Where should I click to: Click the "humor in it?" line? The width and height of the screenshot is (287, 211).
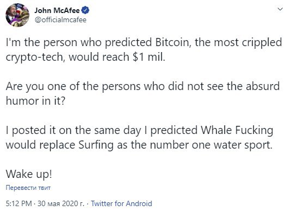pyautogui.click(x=35, y=101)
